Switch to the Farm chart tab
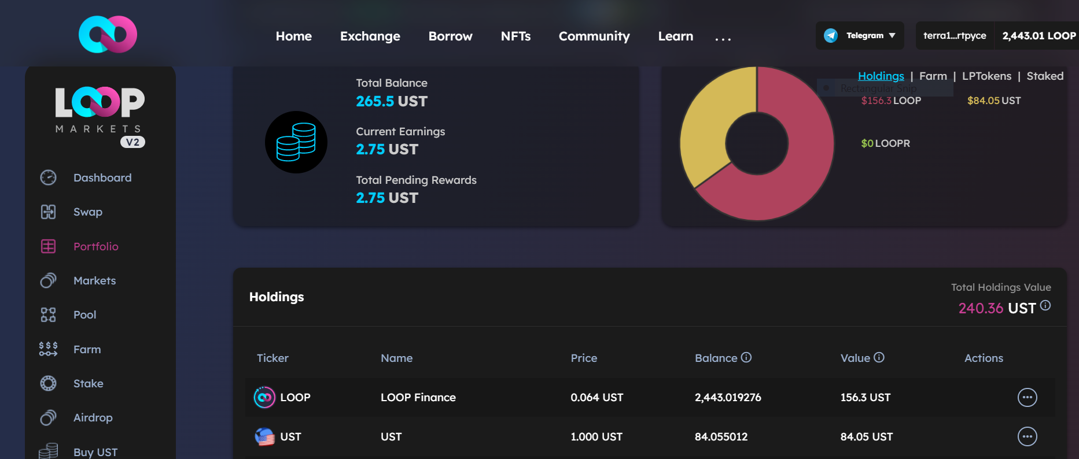 click(x=933, y=76)
